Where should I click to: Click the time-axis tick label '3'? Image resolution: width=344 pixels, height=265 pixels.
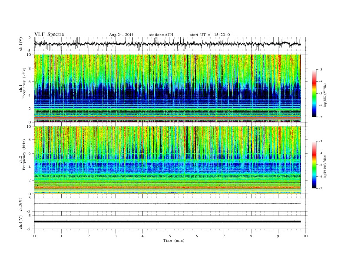(116, 236)
